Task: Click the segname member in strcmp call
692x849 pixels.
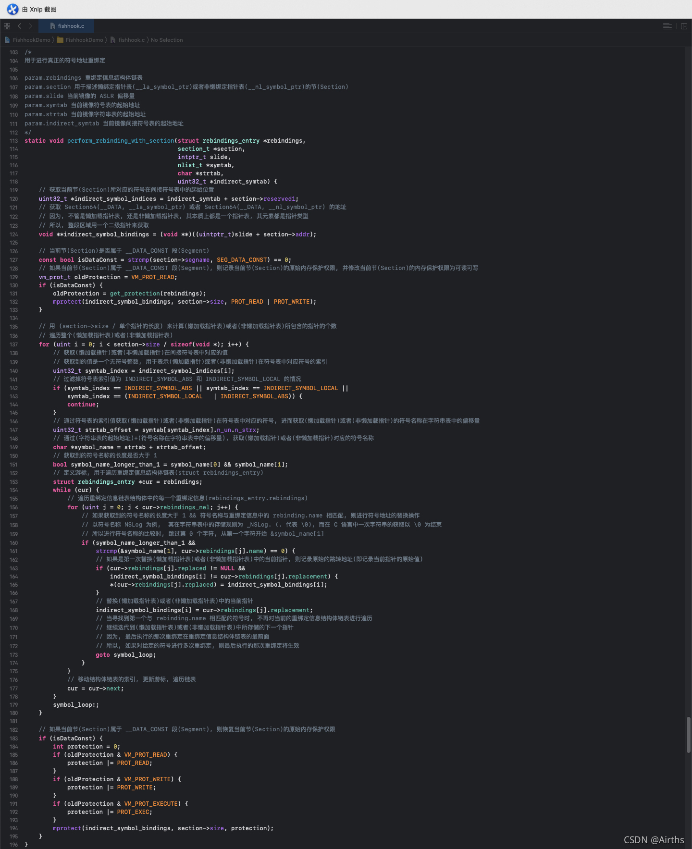Action: tap(197, 260)
